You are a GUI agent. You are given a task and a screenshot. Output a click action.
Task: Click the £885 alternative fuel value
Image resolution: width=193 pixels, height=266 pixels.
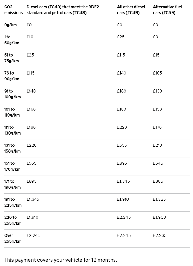(x=158, y=181)
